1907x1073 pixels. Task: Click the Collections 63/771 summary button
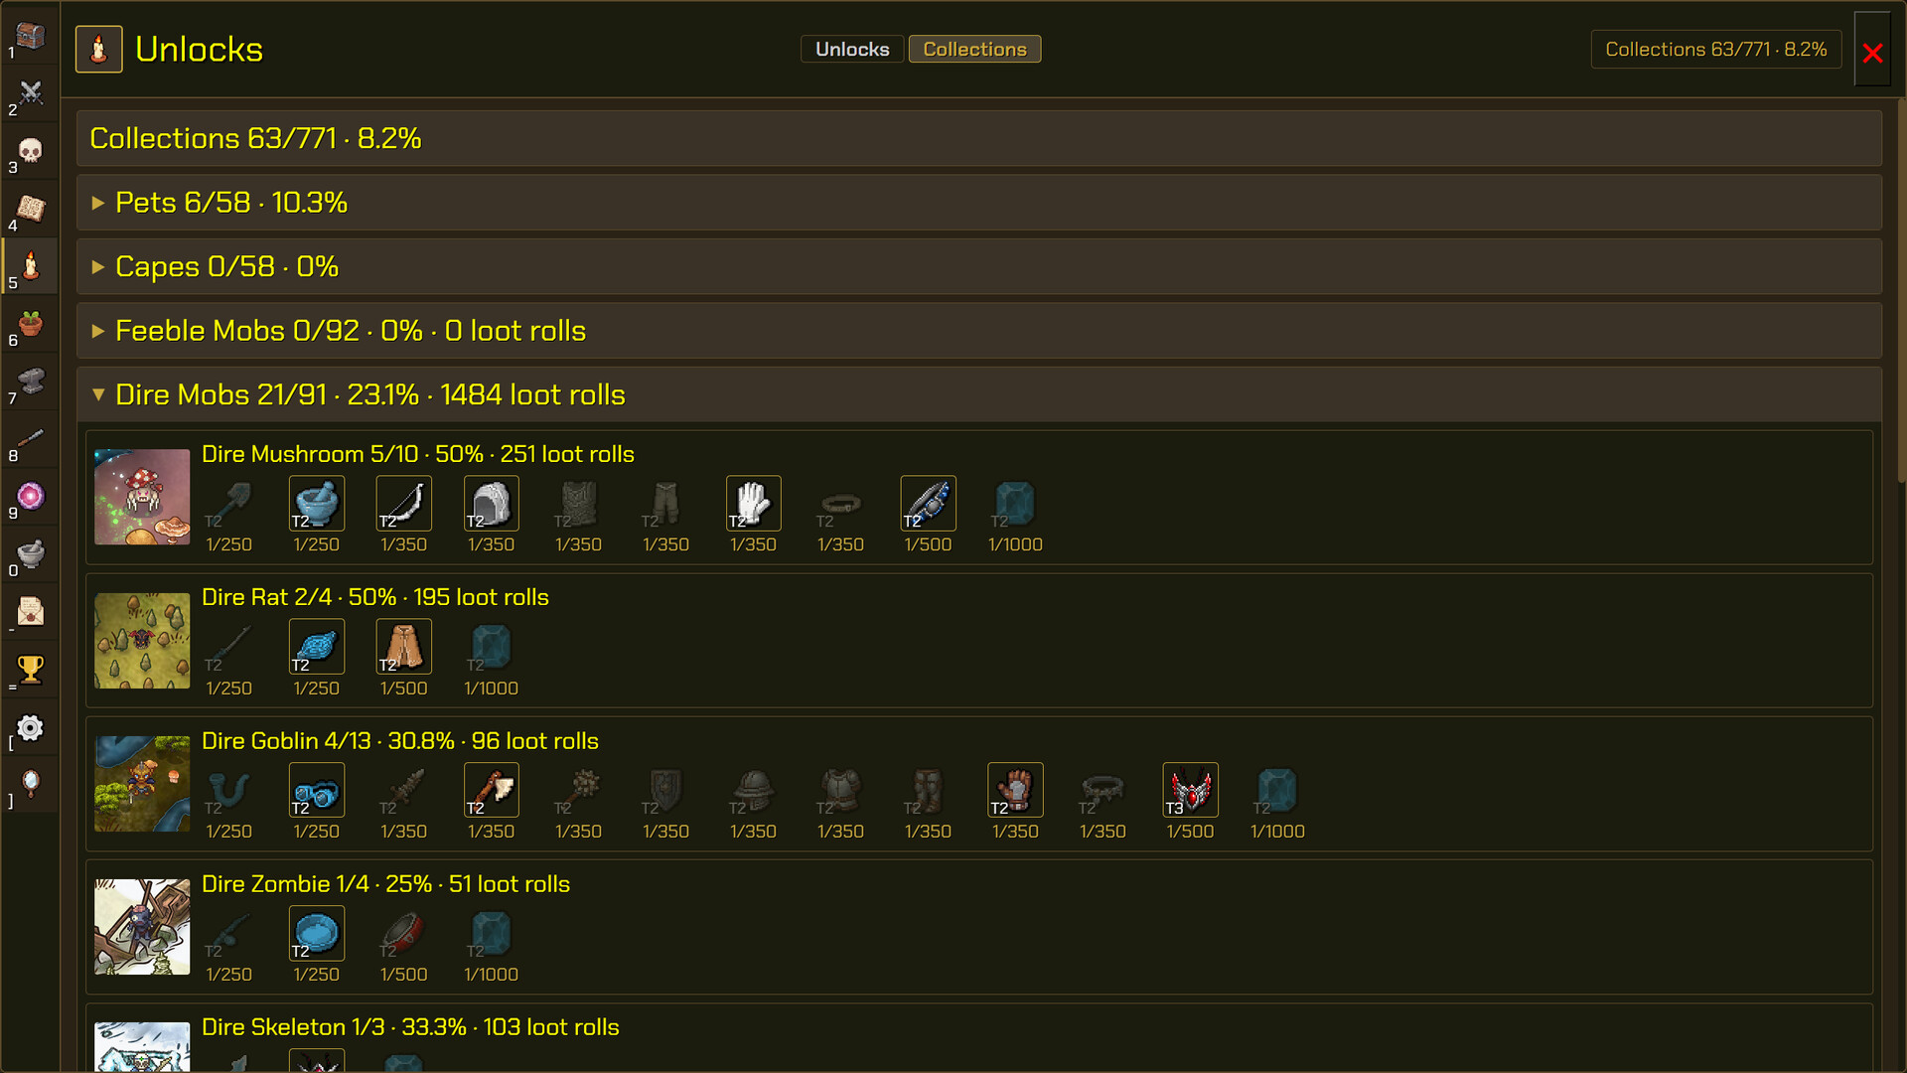pos(1715,49)
